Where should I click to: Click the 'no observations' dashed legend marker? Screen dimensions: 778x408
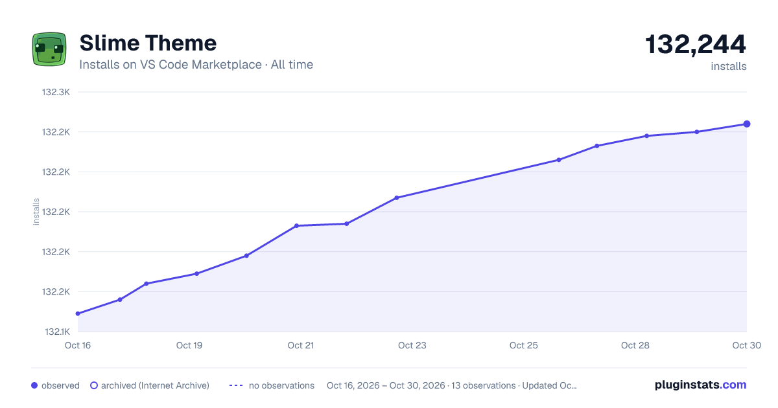(x=236, y=385)
